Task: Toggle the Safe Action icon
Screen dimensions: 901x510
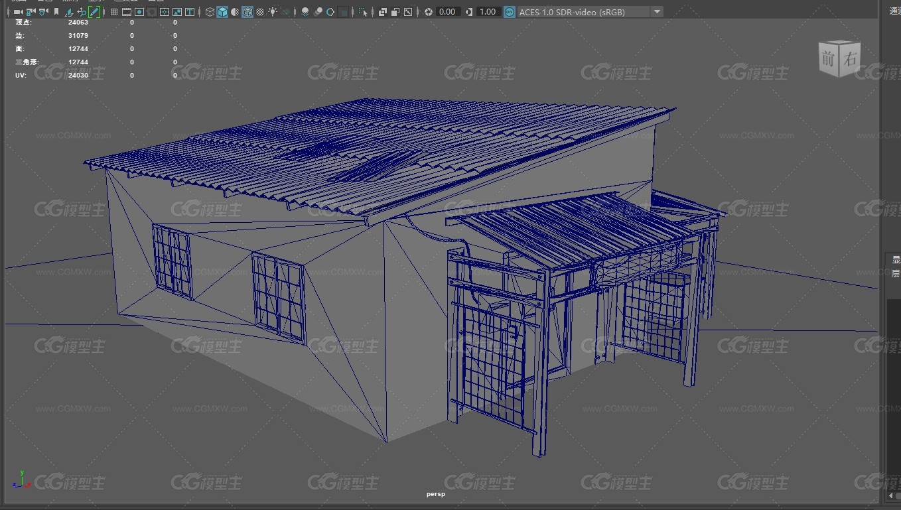Action: pos(177,12)
